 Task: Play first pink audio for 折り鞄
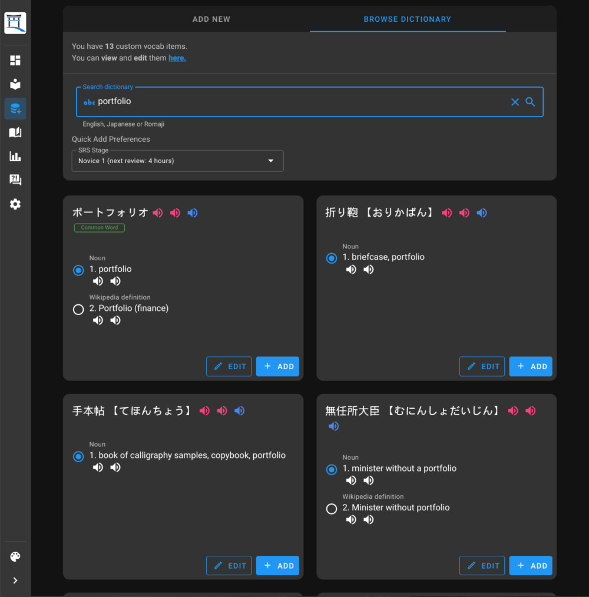pos(447,213)
